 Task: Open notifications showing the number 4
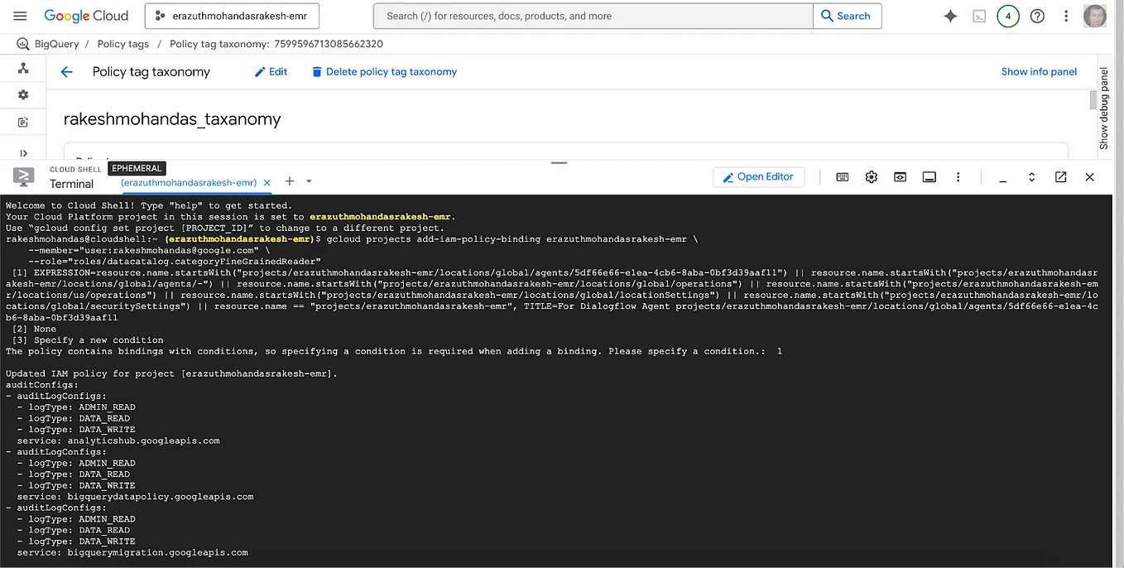1008,16
